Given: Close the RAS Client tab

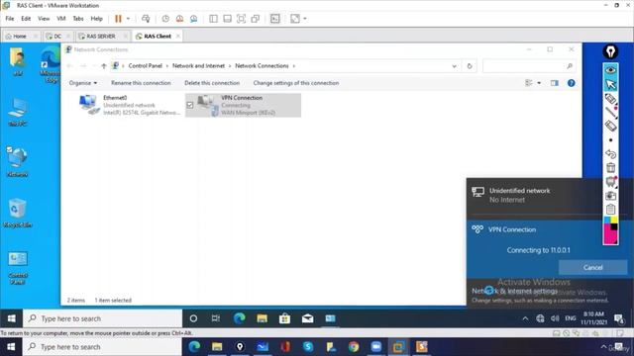Looking at the screenshot, I should [x=178, y=36].
